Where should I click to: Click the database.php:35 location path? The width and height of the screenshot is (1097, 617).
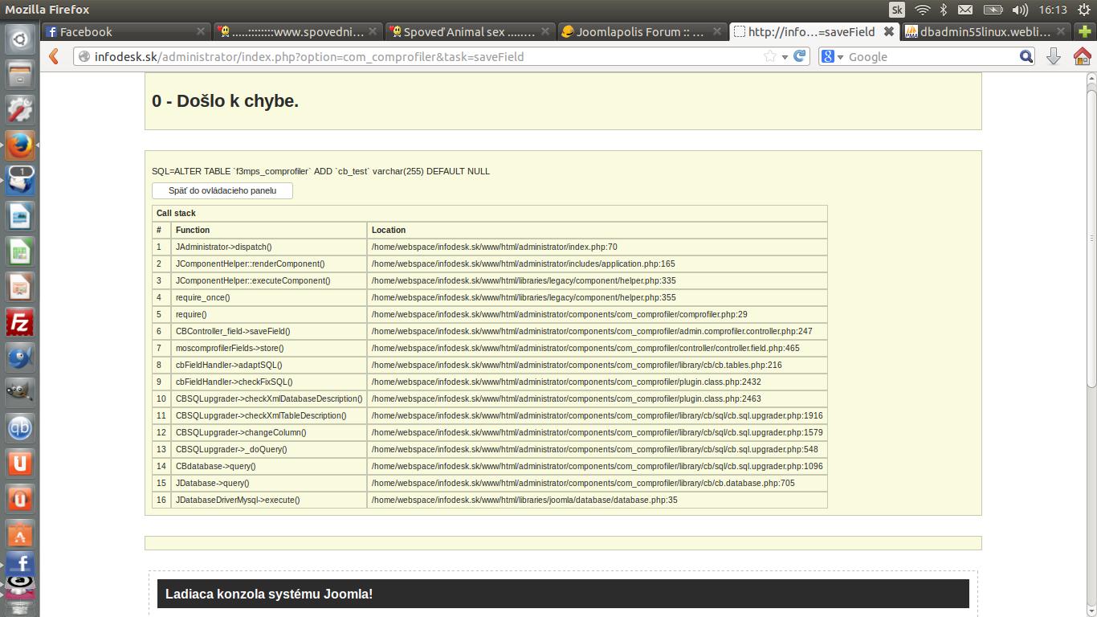coord(524,500)
